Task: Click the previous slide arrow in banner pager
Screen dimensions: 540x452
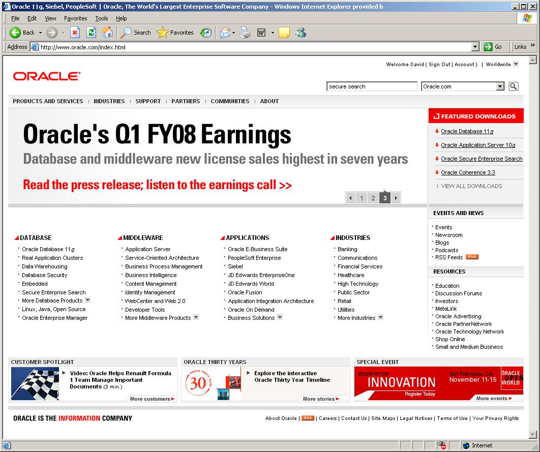Action: tap(350, 198)
